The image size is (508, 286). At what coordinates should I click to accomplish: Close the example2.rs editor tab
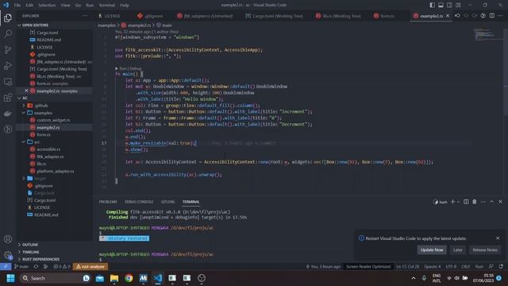click(x=448, y=16)
